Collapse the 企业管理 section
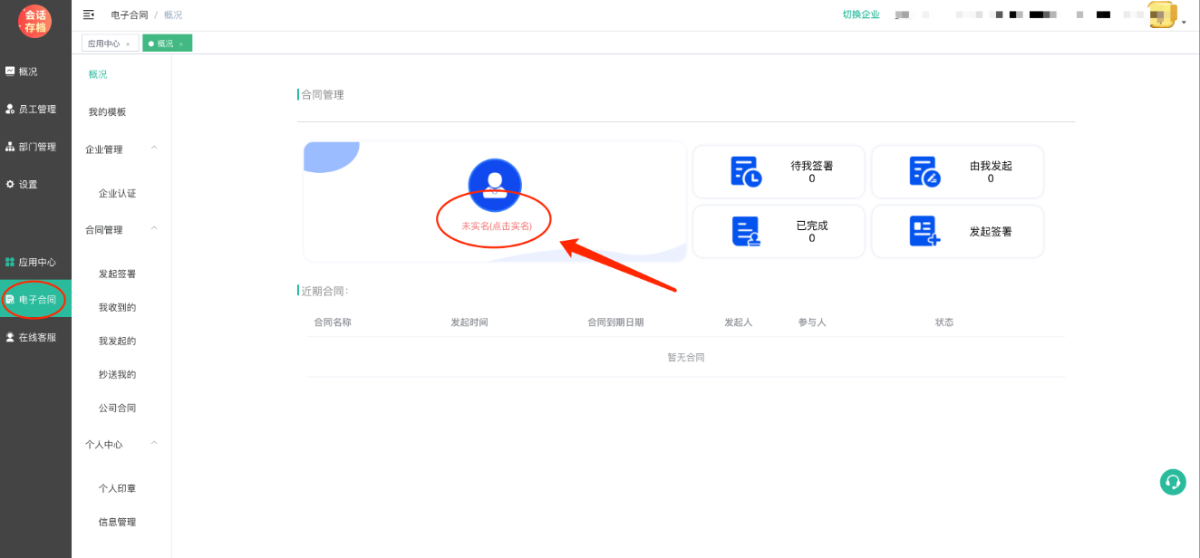The width and height of the screenshot is (1200, 558). pos(154,149)
